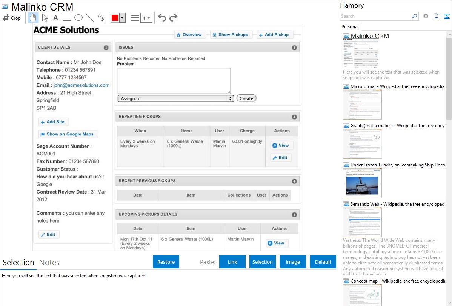452x306 pixels.
Task: Open the Graph (mathematics) snapshot thumbnail
Action: 362,144
